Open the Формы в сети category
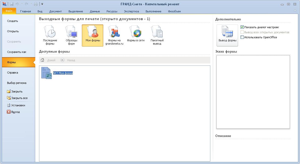The width and height of the screenshot is (300, 164). click(136, 36)
